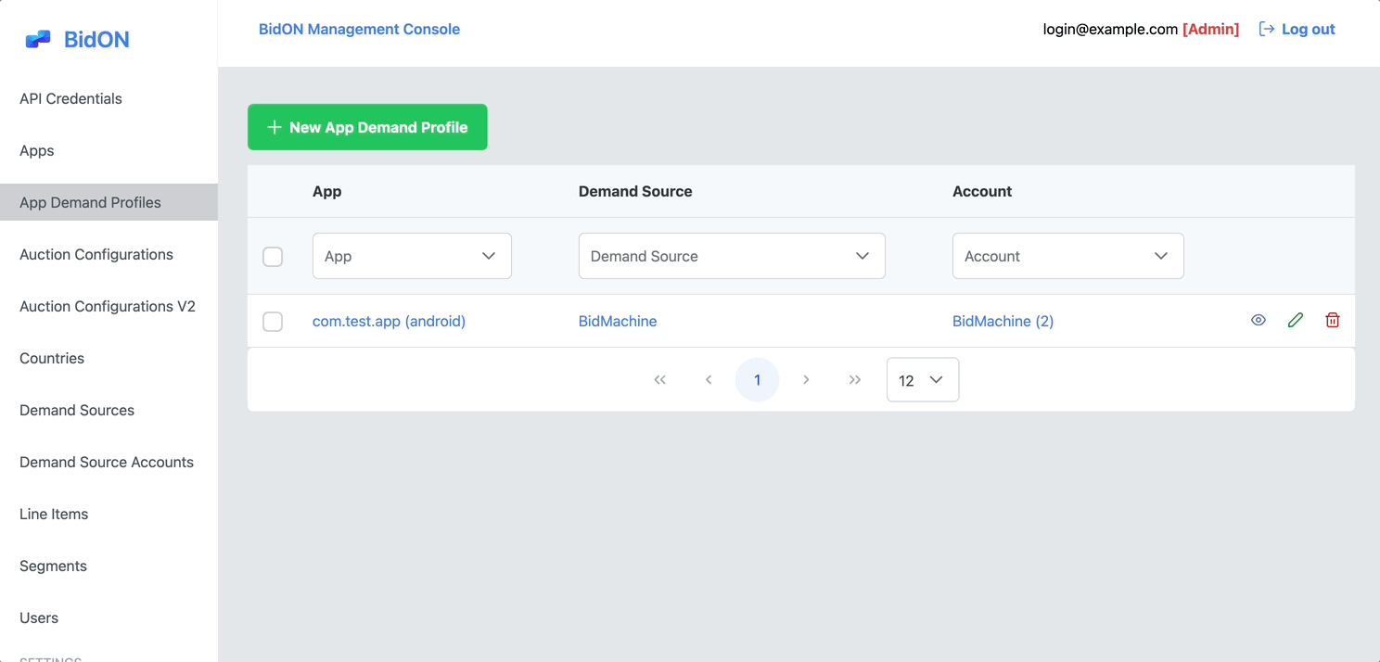The width and height of the screenshot is (1380, 662).
Task: Jump to last page with double-right chevron
Action: pos(854,379)
